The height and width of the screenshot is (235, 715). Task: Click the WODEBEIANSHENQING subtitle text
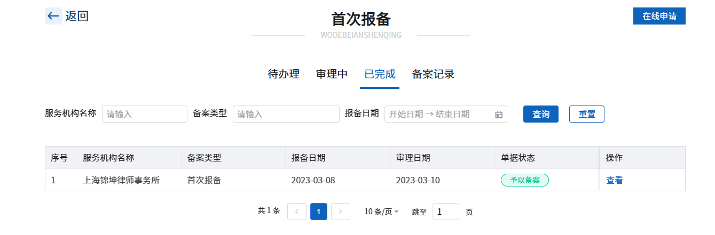coord(361,35)
